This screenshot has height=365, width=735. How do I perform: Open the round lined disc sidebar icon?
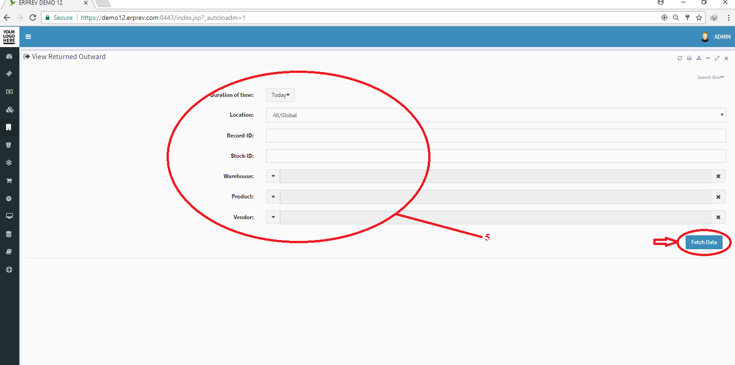tap(9, 198)
